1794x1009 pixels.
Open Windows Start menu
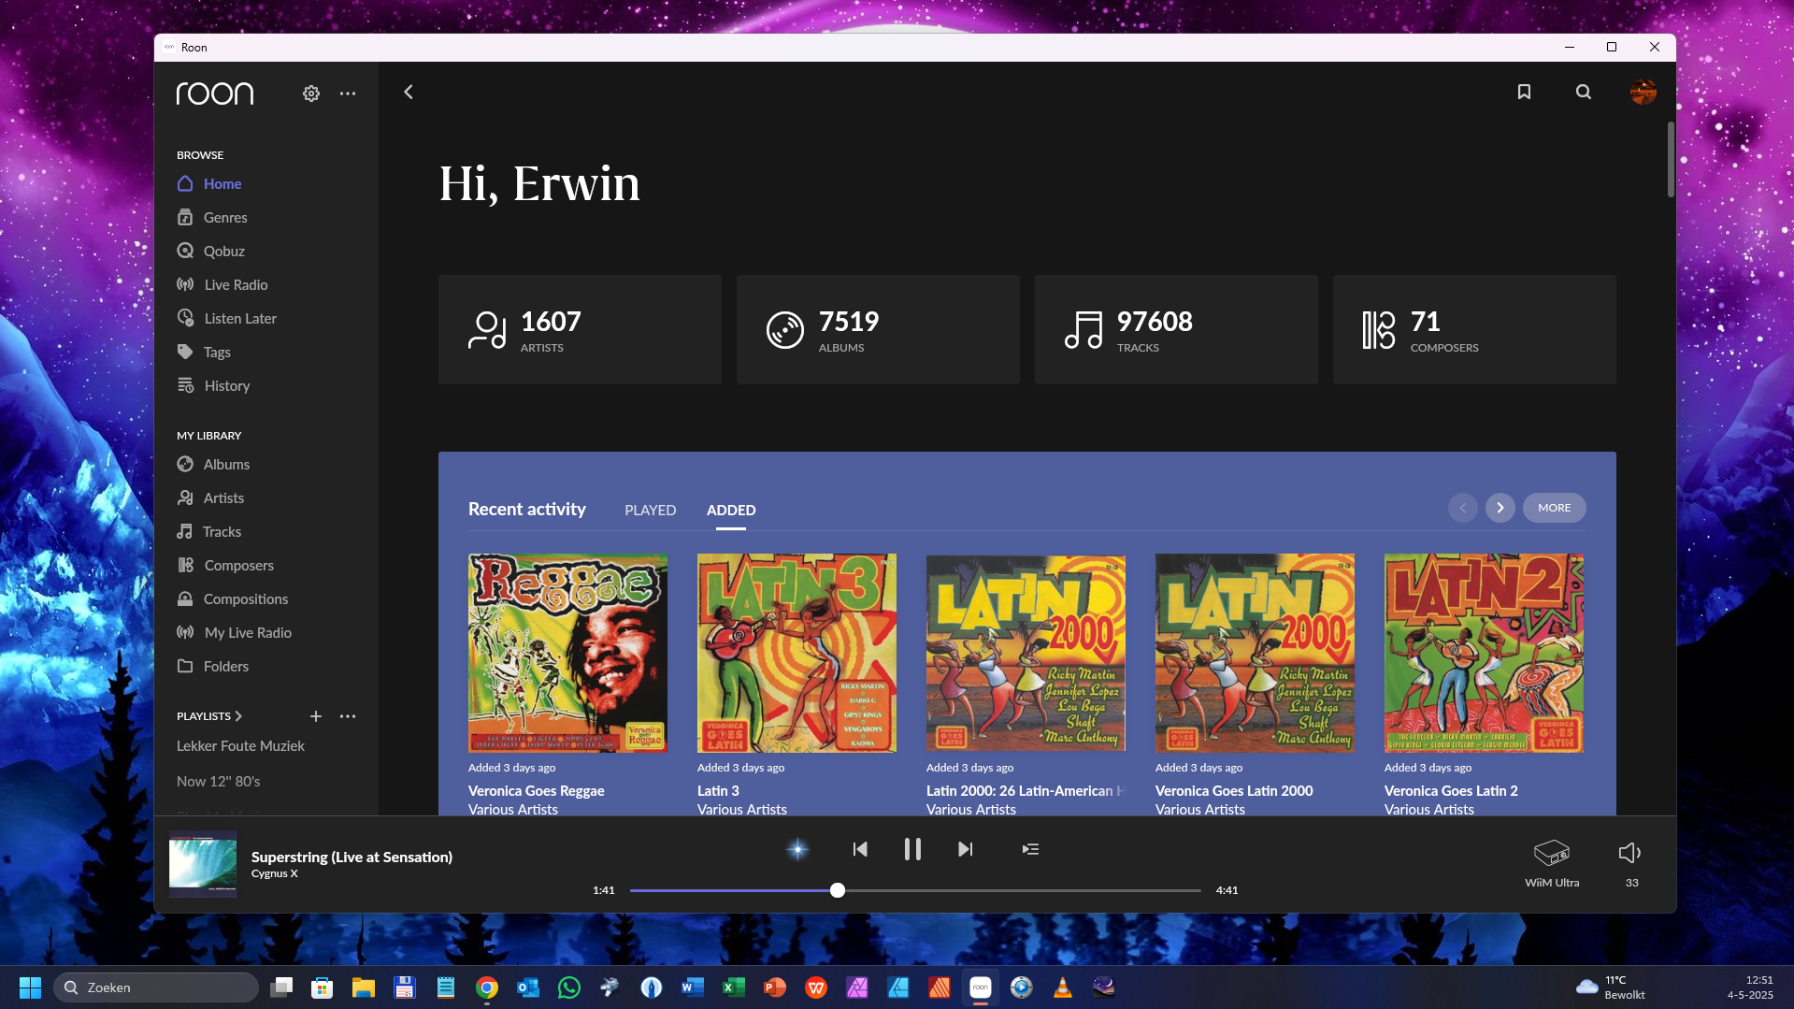(x=30, y=987)
